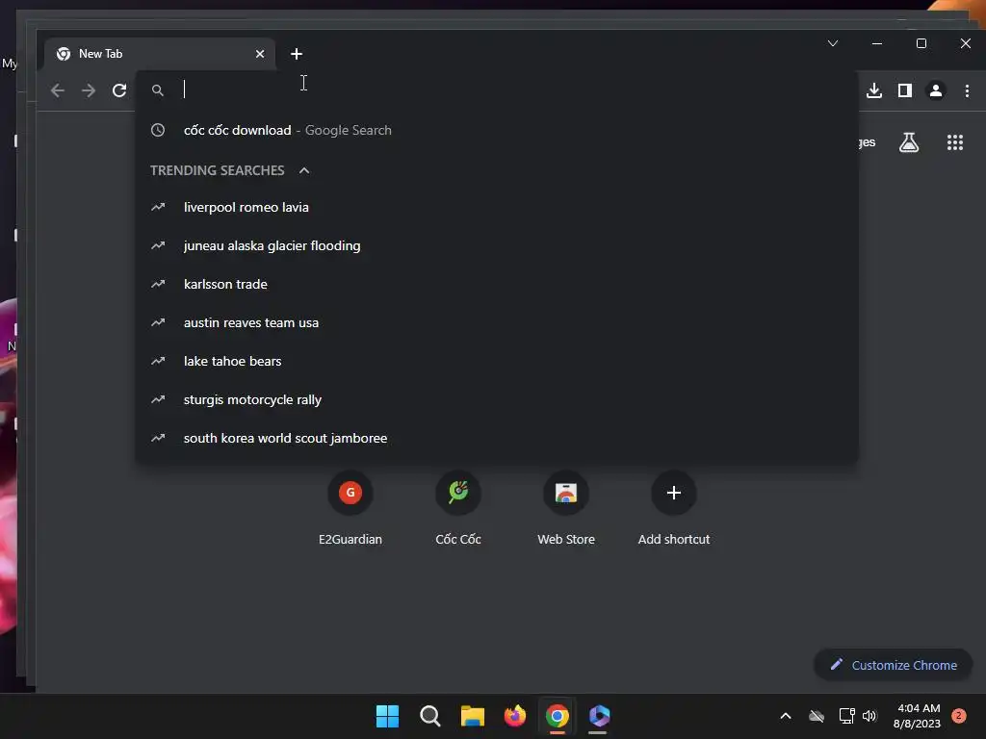The image size is (986, 739).
Task: Click into the address bar input
Action: point(497,90)
